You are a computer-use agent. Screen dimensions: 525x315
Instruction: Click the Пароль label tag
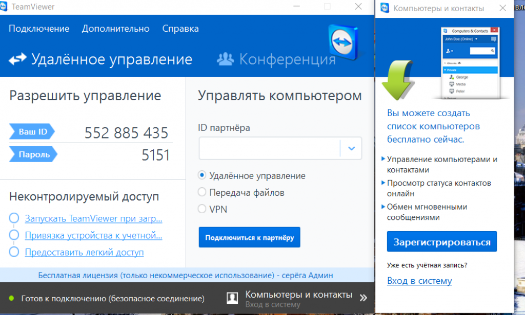(33, 154)
